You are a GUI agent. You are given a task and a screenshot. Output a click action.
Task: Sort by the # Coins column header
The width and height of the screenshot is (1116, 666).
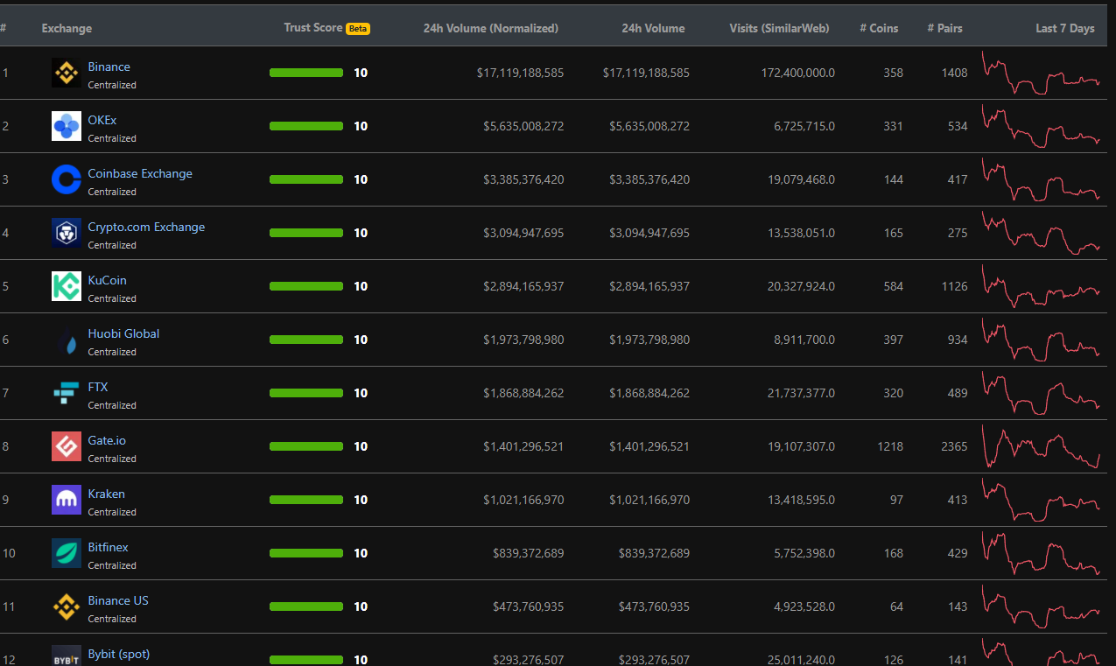coord(879,28)
